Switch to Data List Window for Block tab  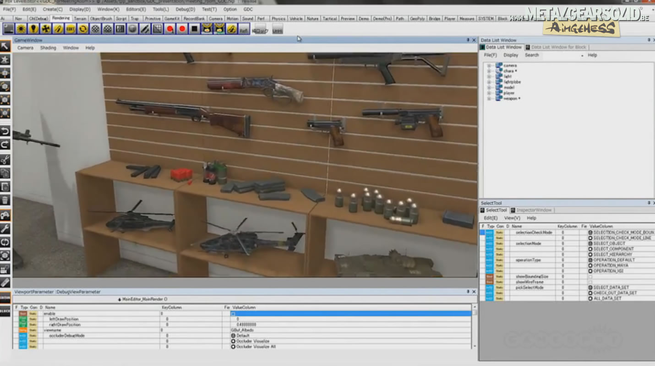tap(556, 47)
